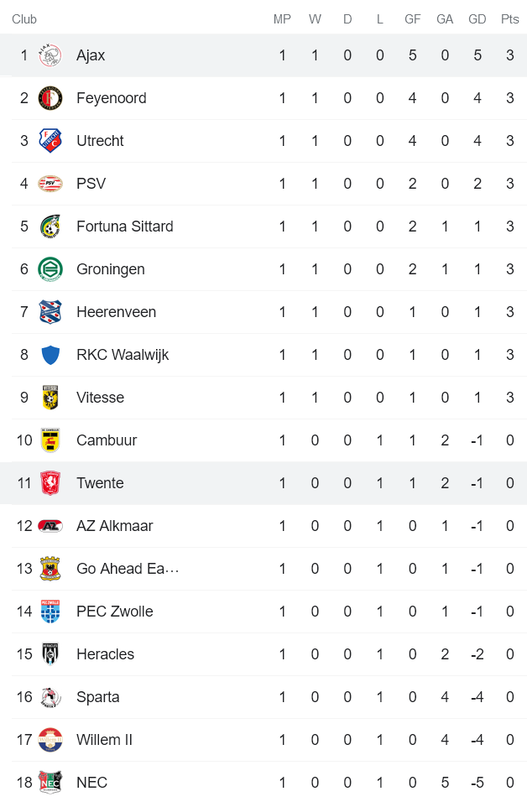The image size is (527, 807).
Task: Click the Club column header
Action: (23, 18)
